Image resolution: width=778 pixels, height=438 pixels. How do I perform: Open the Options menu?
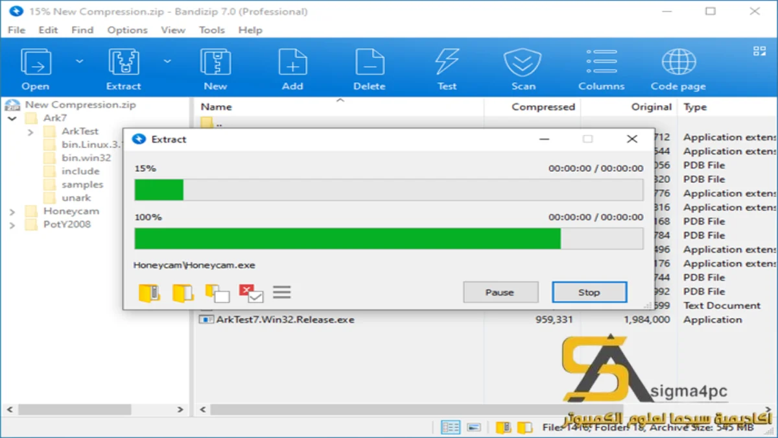point(127,30)
